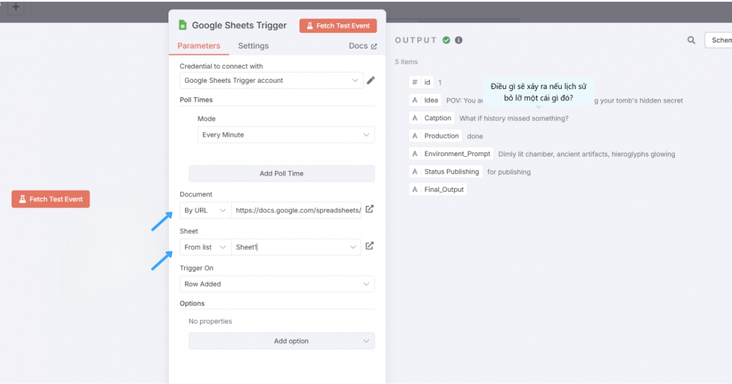
Task: Click the Add Poll Time button
Action: click(282, 173)
